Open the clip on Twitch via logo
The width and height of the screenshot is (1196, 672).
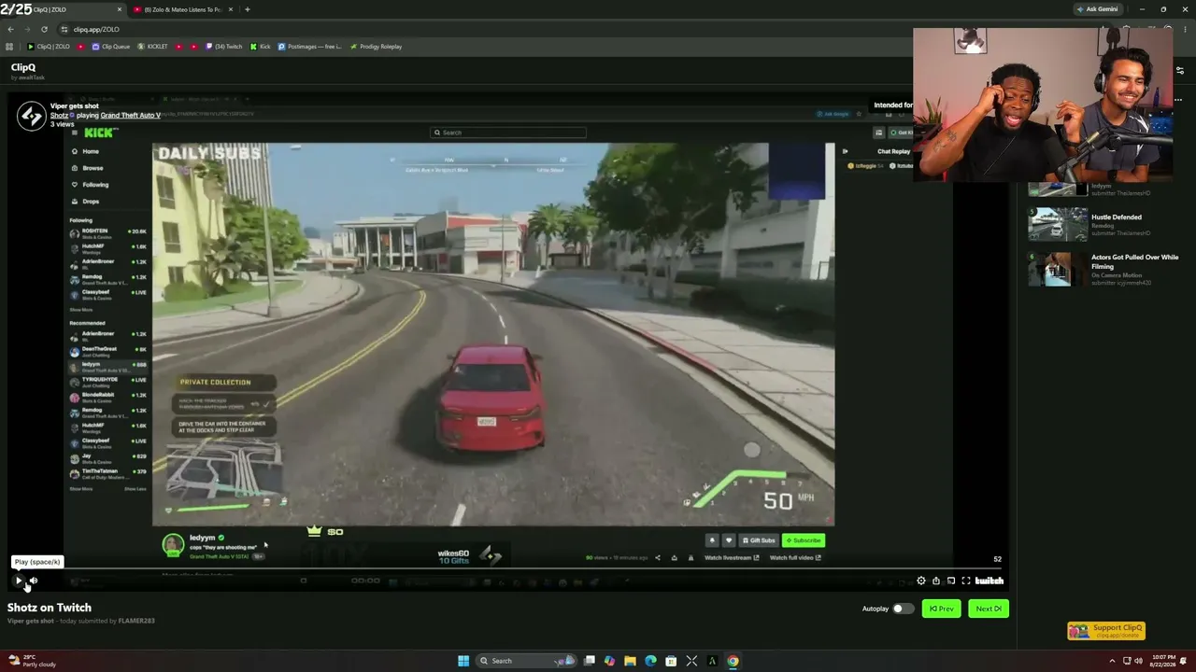click(990, 581)
